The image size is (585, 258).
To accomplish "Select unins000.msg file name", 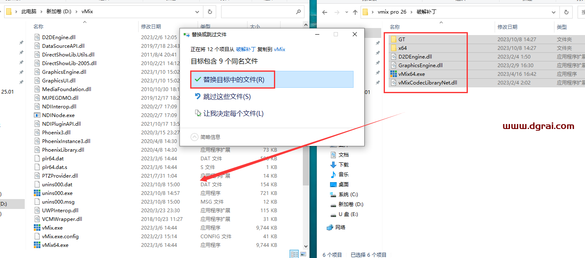I will coord(58,202).
